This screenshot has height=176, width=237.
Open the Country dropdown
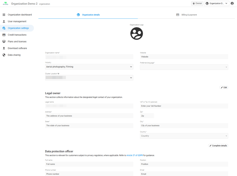[x=184, y=136]
